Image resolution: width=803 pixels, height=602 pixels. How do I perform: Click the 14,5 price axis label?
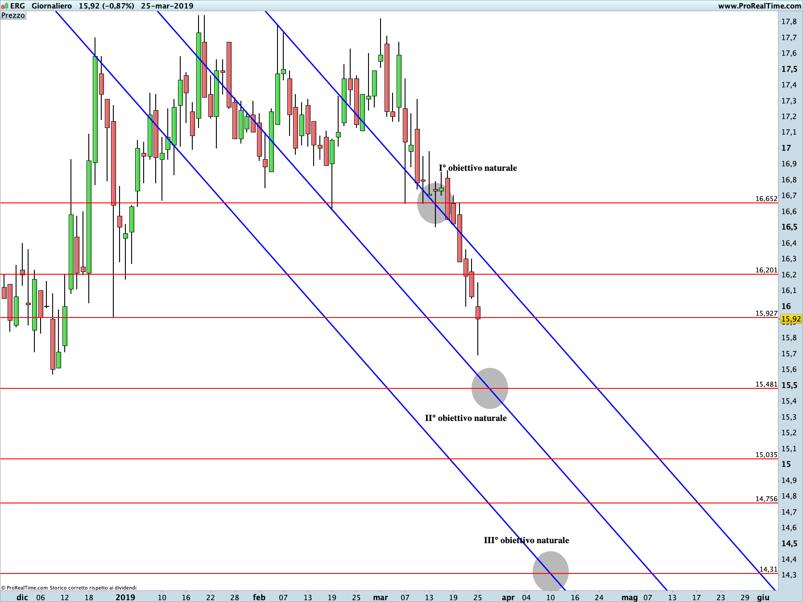[789, 544]
